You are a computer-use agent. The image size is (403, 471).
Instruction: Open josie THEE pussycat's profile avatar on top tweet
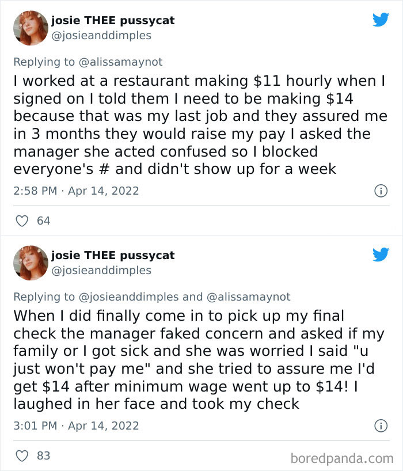coord(31,26)
